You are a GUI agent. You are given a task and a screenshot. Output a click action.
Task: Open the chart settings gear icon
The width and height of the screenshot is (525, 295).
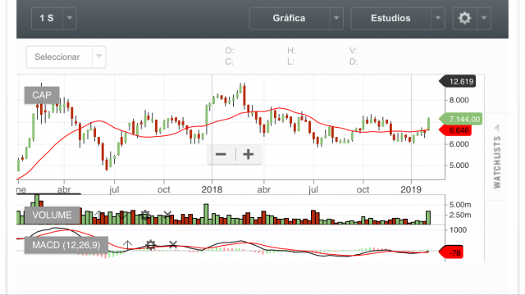pyautogui.click(x=465, y=18)
